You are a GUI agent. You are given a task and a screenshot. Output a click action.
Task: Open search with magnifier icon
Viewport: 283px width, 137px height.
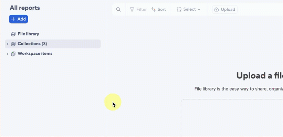click(x=118, y=10)
